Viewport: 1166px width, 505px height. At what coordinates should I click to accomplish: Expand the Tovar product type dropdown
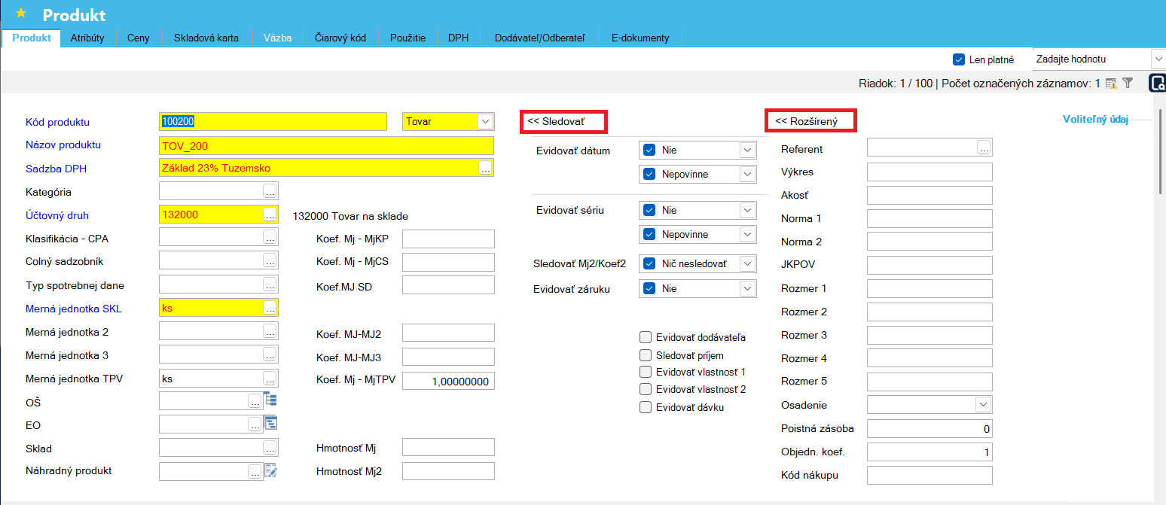pos(485,121)
